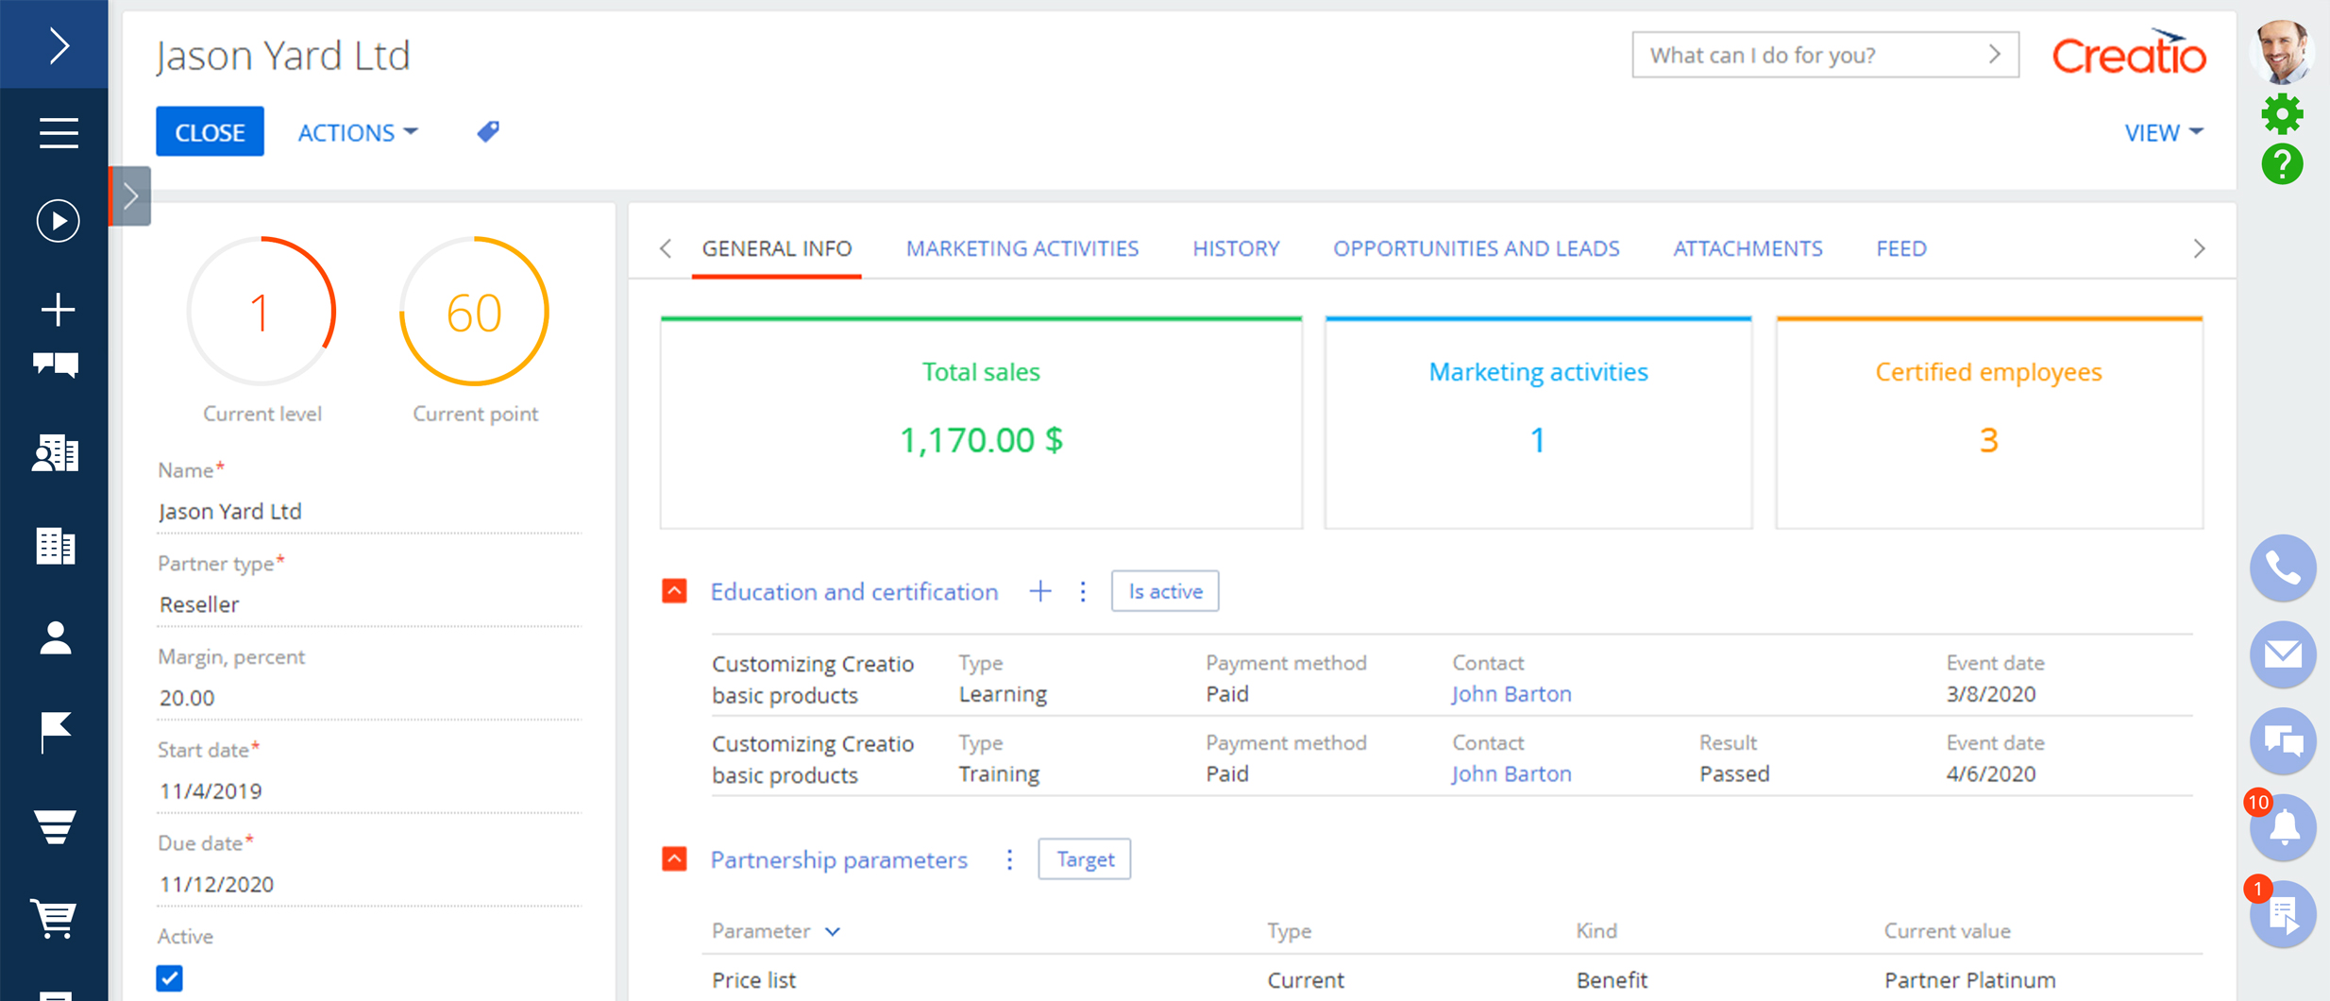
Task: Open the chat conversations panel icon
Action: [x=2282, y=741]
